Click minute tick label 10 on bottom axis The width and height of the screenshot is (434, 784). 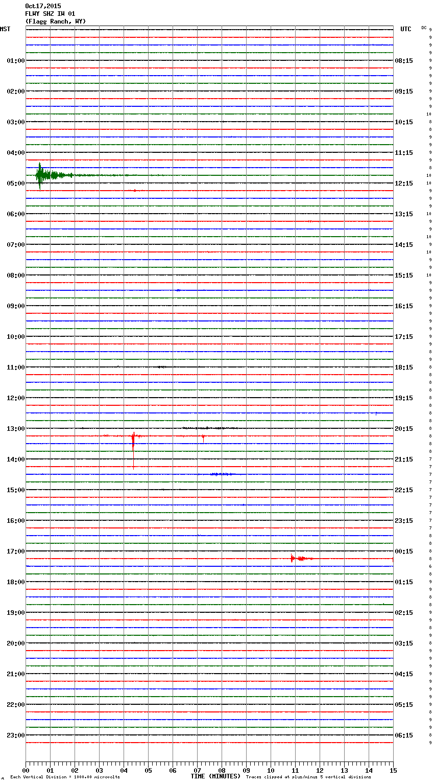pos(271,770)
